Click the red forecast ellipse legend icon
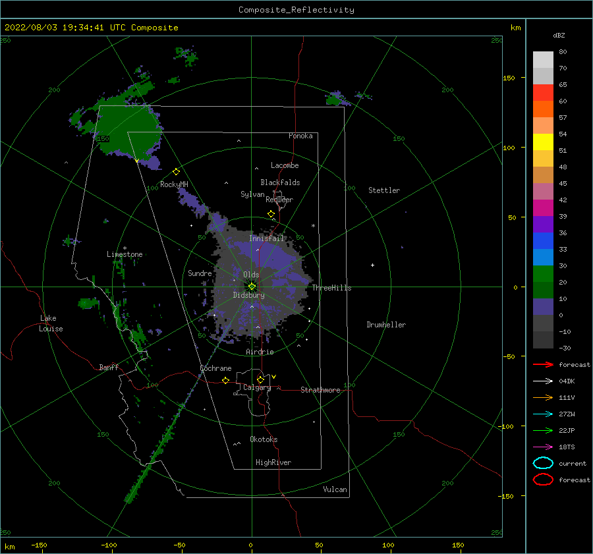 (x=543, y=480)
